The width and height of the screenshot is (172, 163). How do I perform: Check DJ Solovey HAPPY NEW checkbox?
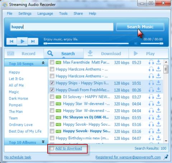coord(52,97)
